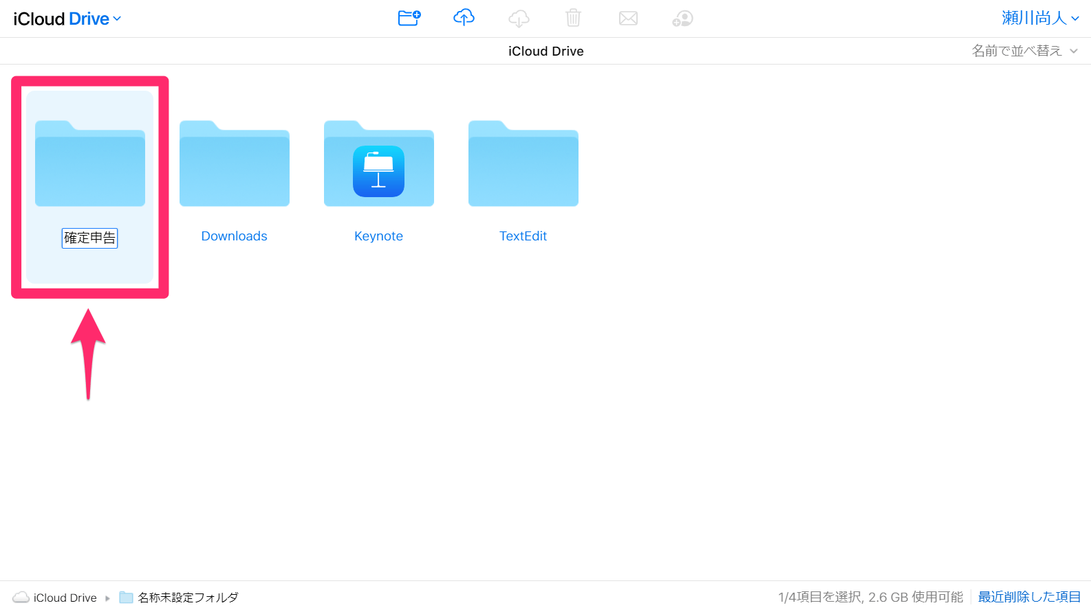The image size is (1091, 612).
Task: Click the TextEdit folder label
Action: [523, 236]
